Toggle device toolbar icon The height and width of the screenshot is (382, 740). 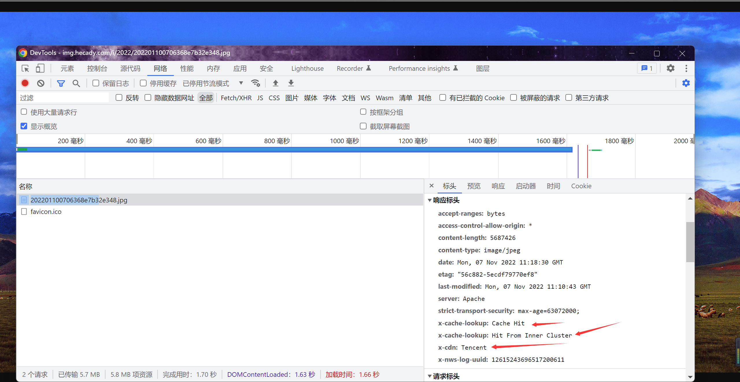[x=40, y=68]
